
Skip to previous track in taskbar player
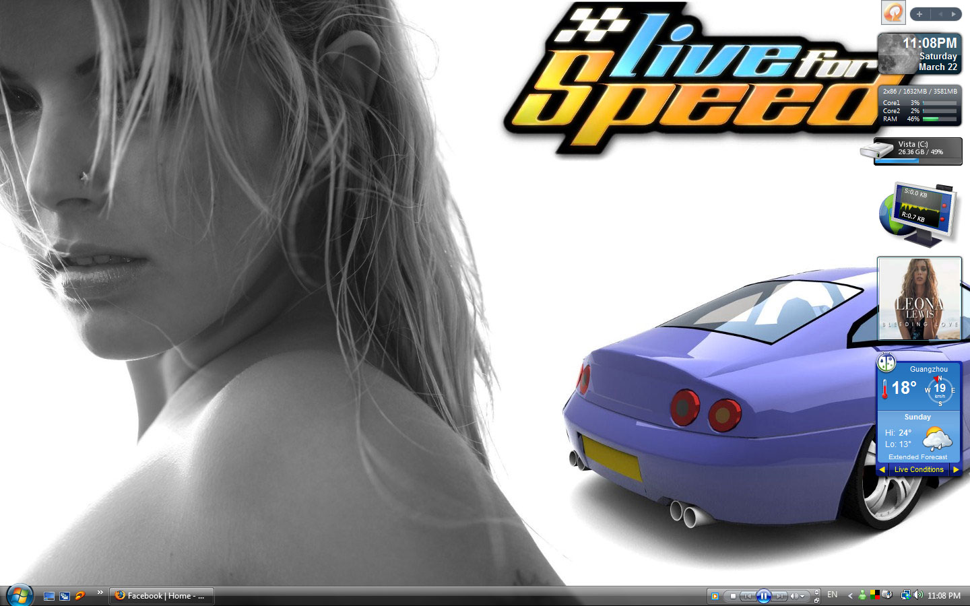coord(748,596)
